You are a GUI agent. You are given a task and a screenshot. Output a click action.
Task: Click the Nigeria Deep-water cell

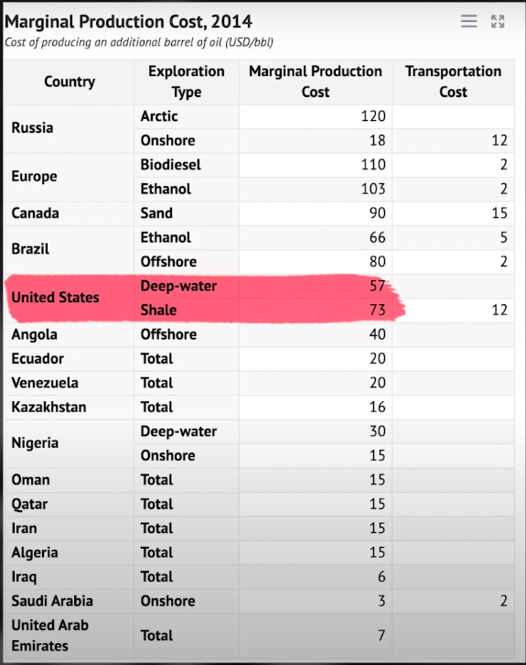187,431
